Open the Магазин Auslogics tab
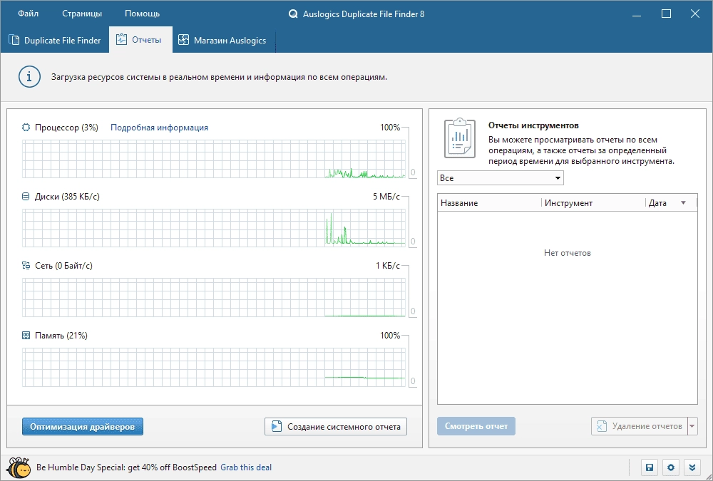713x481 pixels. tap(224, 40)
